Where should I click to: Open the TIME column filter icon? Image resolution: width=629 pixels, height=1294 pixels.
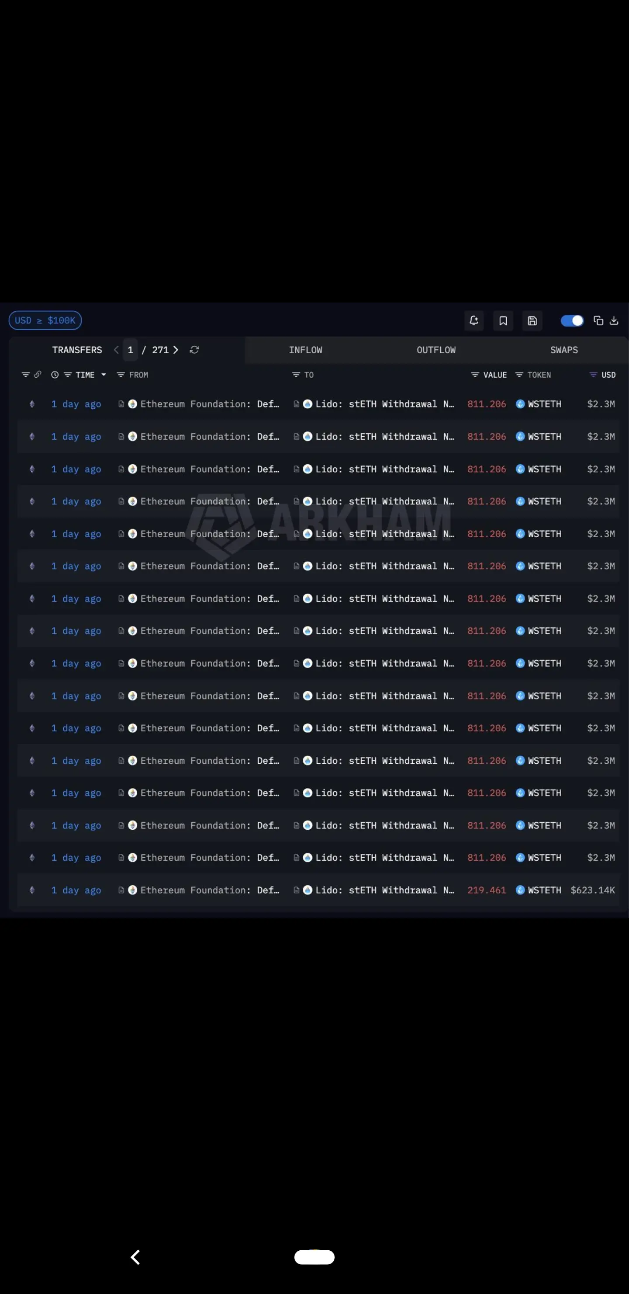pyautogui.click(x=68, y=375)
